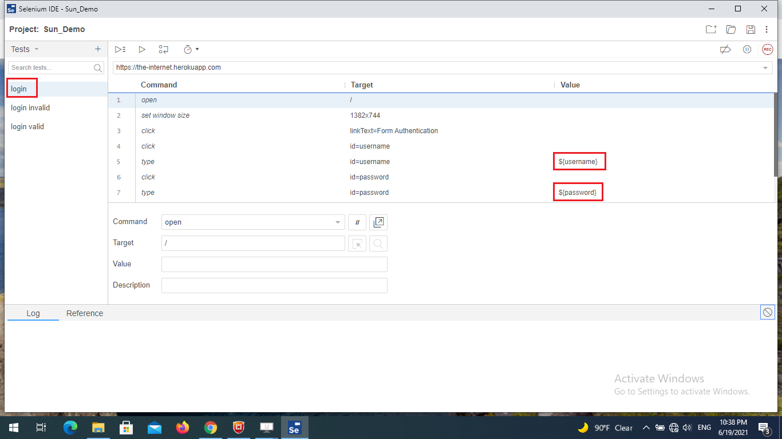Click the ENG language indicator
782x439 pixels.
704,428
